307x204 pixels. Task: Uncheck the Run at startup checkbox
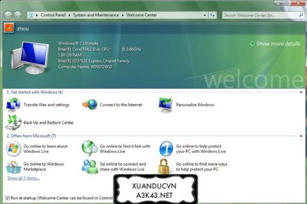[7, 198]
